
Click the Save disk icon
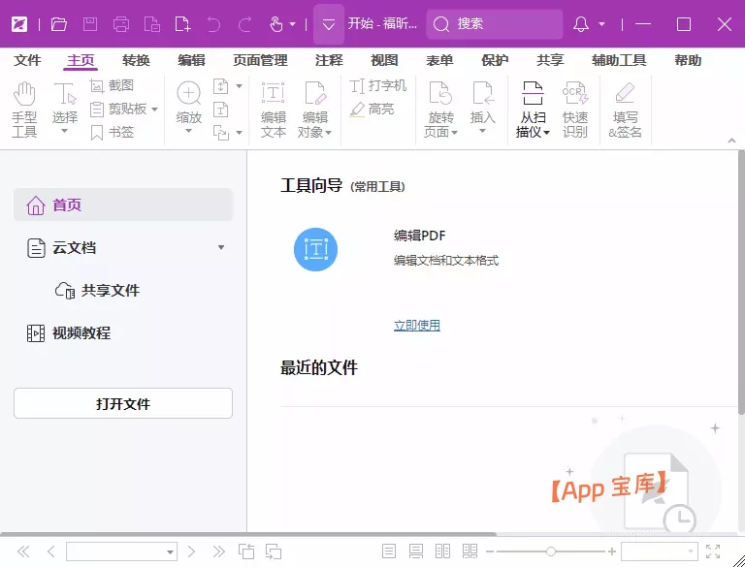(90, 23)
